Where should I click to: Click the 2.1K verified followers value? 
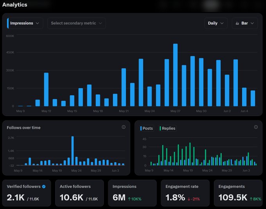pyautogui.click(x=16, y=198)
